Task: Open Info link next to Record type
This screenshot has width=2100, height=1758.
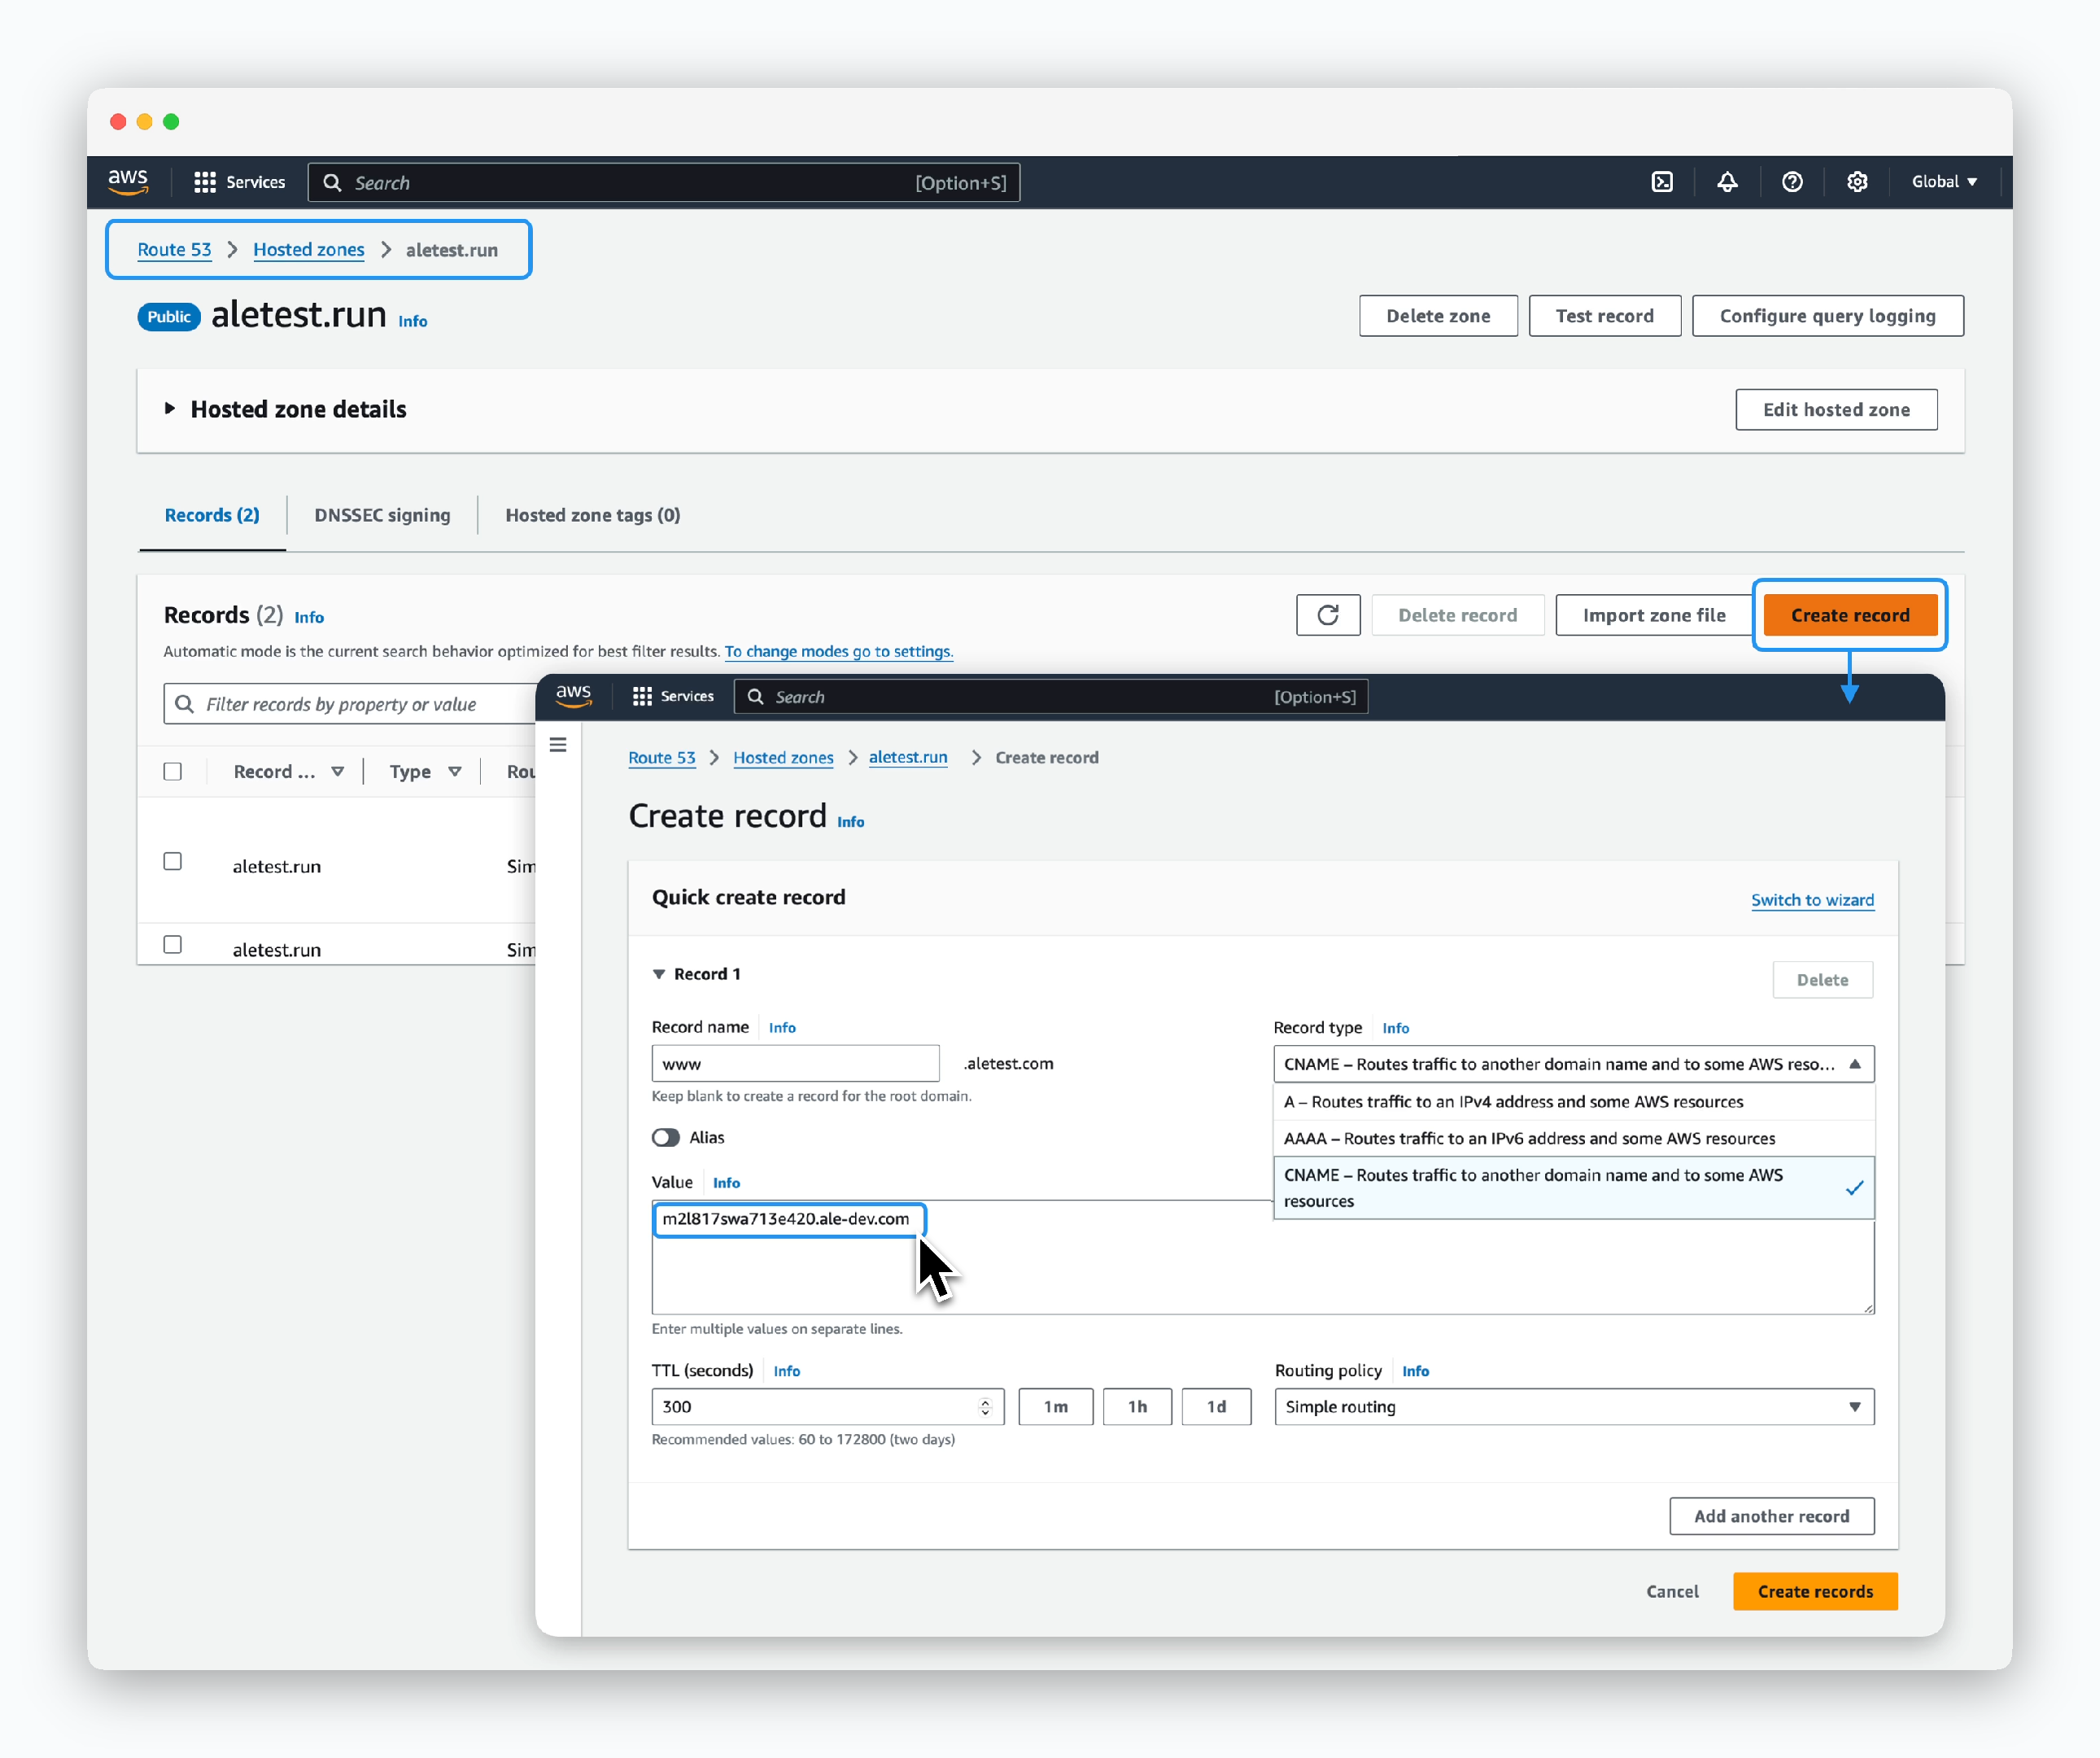Action: (1395, 1029)
